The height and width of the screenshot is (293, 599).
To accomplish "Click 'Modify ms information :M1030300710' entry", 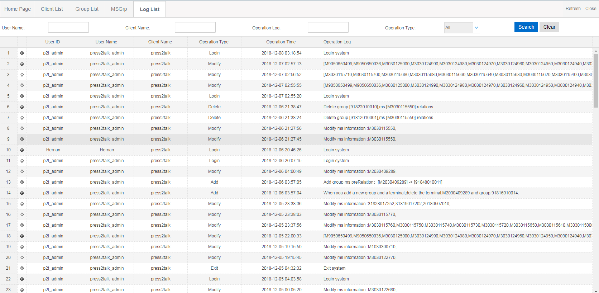I will pyautogui.click(x=360, y=247).
